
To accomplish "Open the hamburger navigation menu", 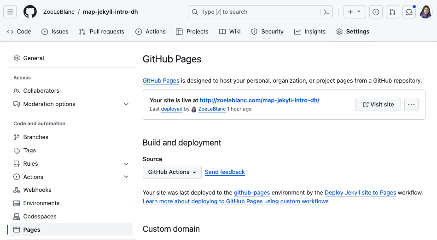I will point(11,12).
